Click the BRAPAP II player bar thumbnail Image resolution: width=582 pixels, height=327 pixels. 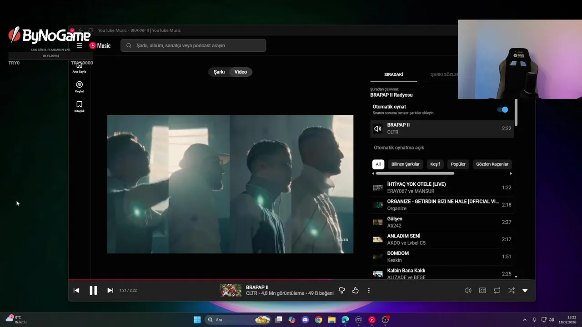pos(231,290)
